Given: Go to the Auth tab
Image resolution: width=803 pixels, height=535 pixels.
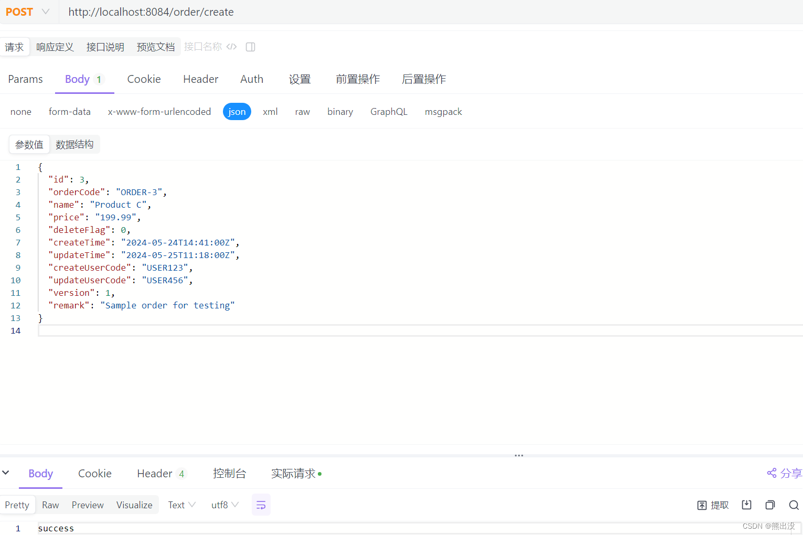Looking at the screenshot, I should point(252,79).
